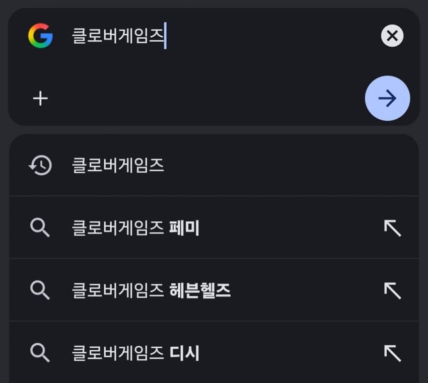Click magnifier icon beside 클로버게임즈 페미

(x=40, y=228)
